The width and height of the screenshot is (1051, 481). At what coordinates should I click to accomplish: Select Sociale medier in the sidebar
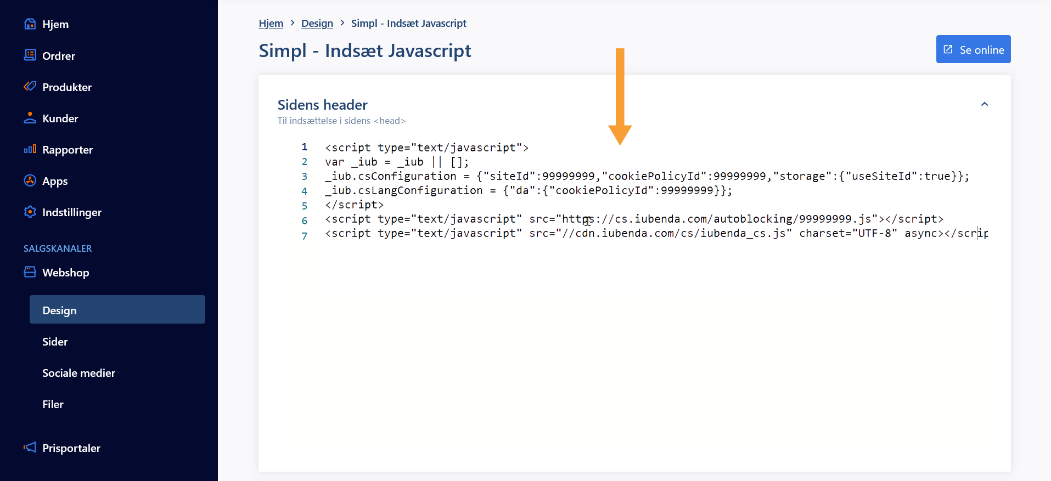pyautogui.click(x=78, y=373)
